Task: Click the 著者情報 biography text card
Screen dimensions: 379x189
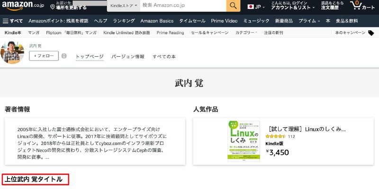Action: click(95, 141)
